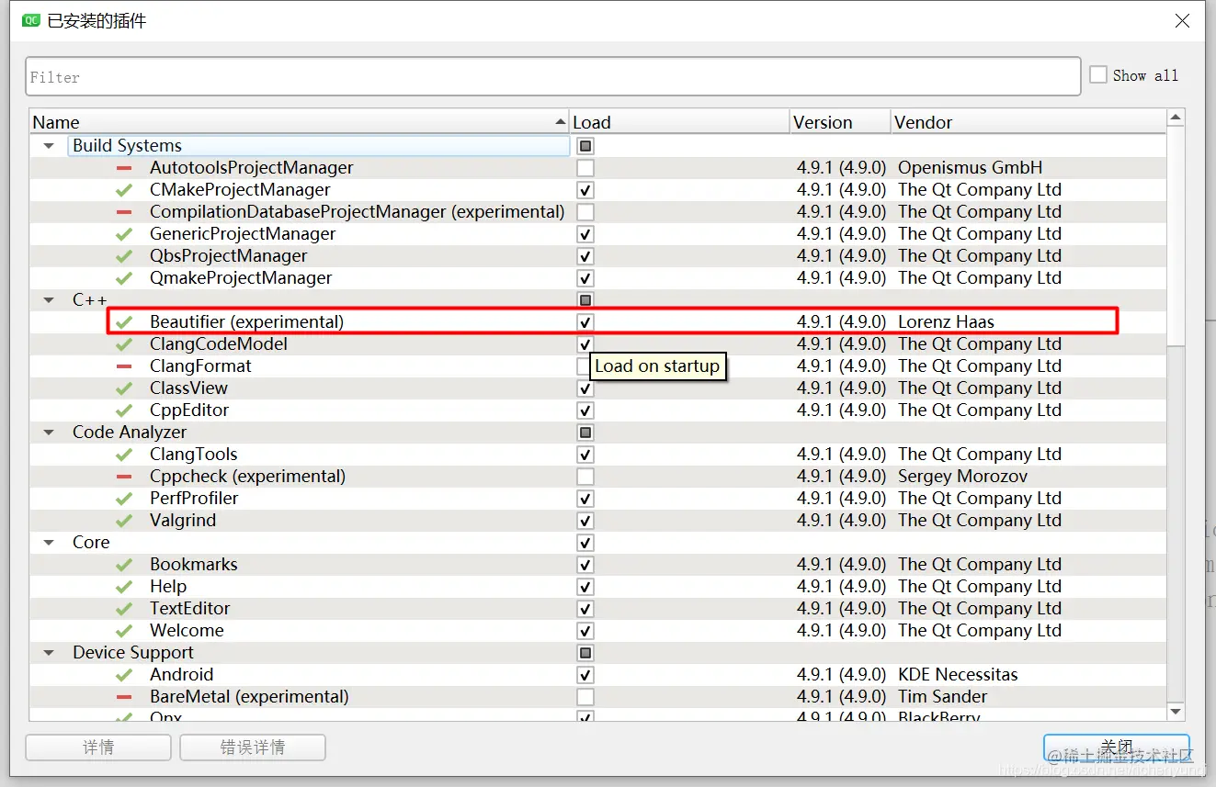
Task: Click vendor Sergey Morozov text
Action: 962,477
